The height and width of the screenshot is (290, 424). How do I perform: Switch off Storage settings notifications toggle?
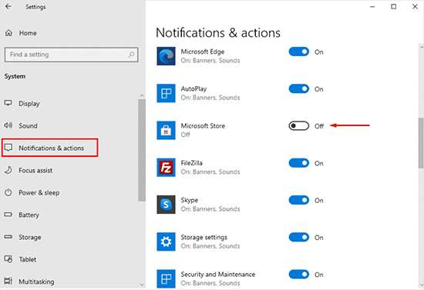(299, 237)
